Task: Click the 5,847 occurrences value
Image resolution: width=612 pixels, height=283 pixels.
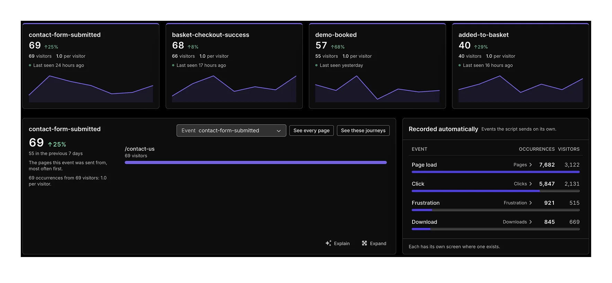Action: (x=547, y=184)
